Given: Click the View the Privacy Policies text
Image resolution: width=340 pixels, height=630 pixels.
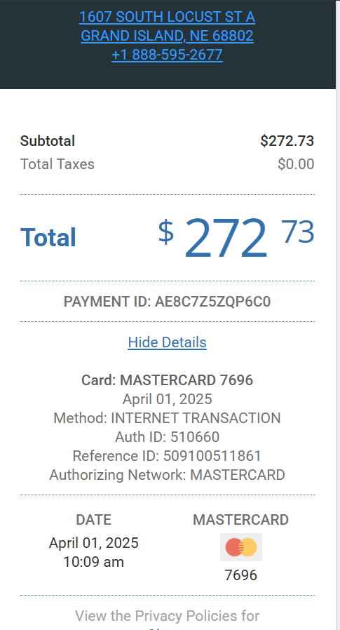Looking at the screenshot, I should point(167,616).
